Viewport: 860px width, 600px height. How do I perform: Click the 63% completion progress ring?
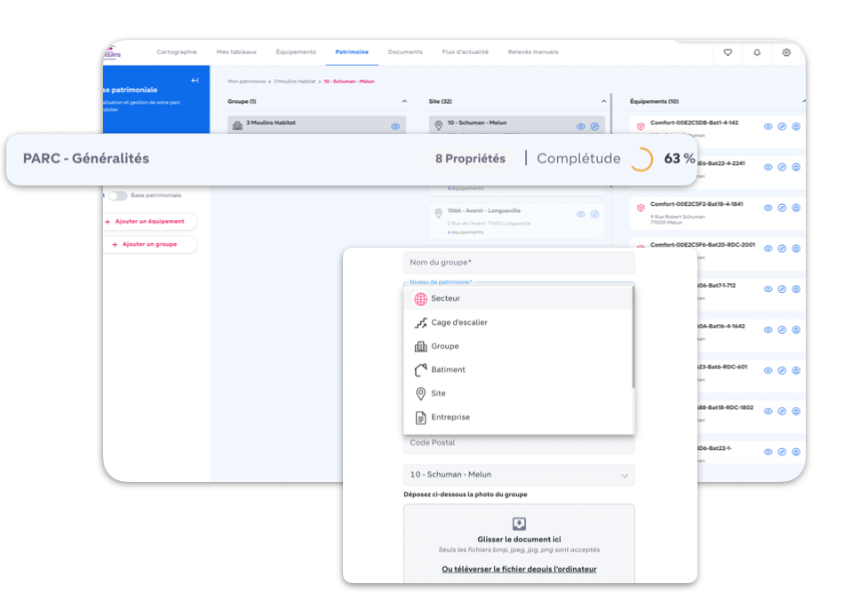(x=641, y=160)
